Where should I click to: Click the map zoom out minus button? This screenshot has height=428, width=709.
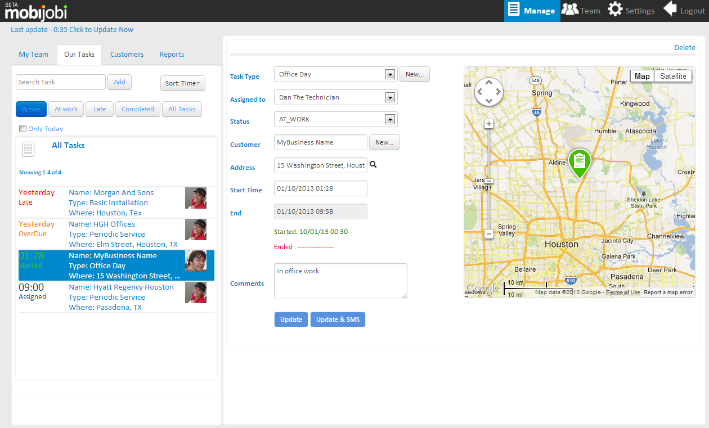point(489,233)
